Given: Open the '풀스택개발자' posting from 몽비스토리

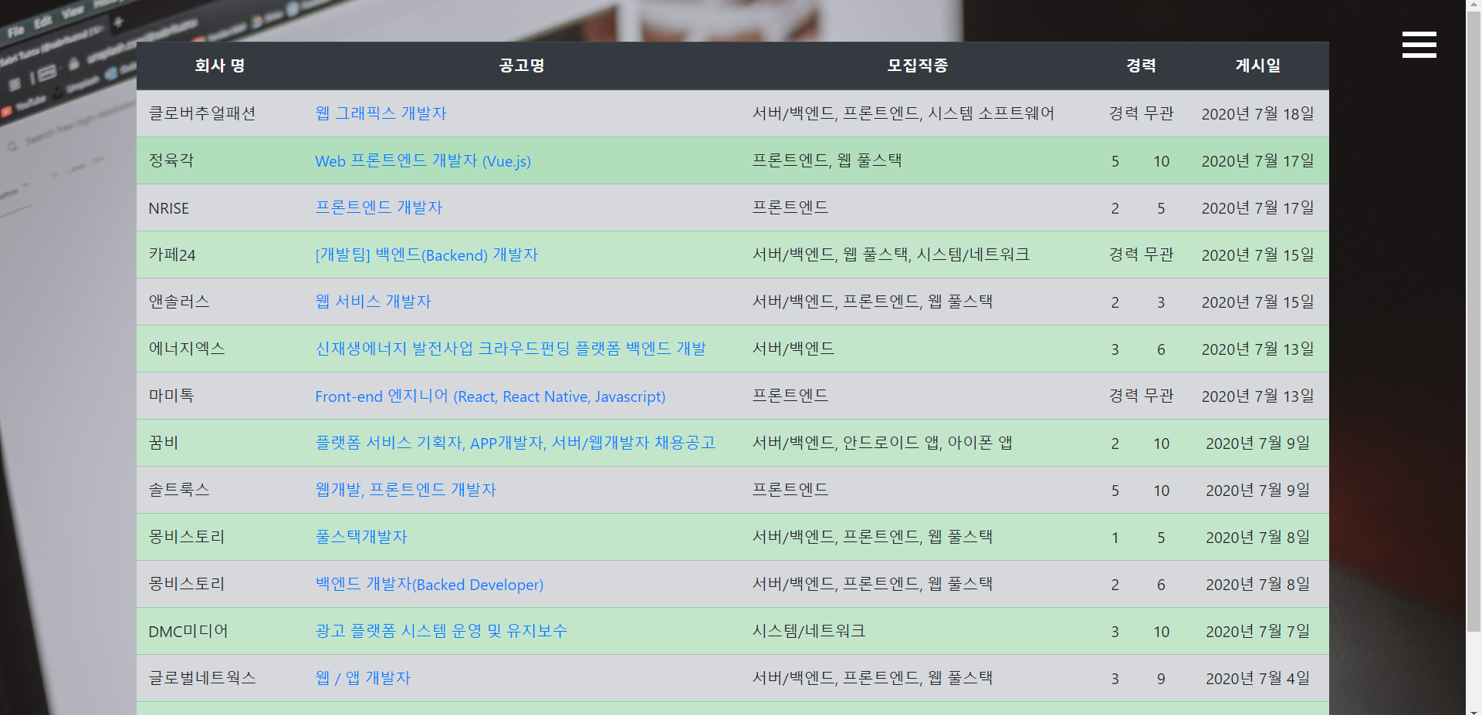Looking at the screenshot, I should click(x=361, y=537).
